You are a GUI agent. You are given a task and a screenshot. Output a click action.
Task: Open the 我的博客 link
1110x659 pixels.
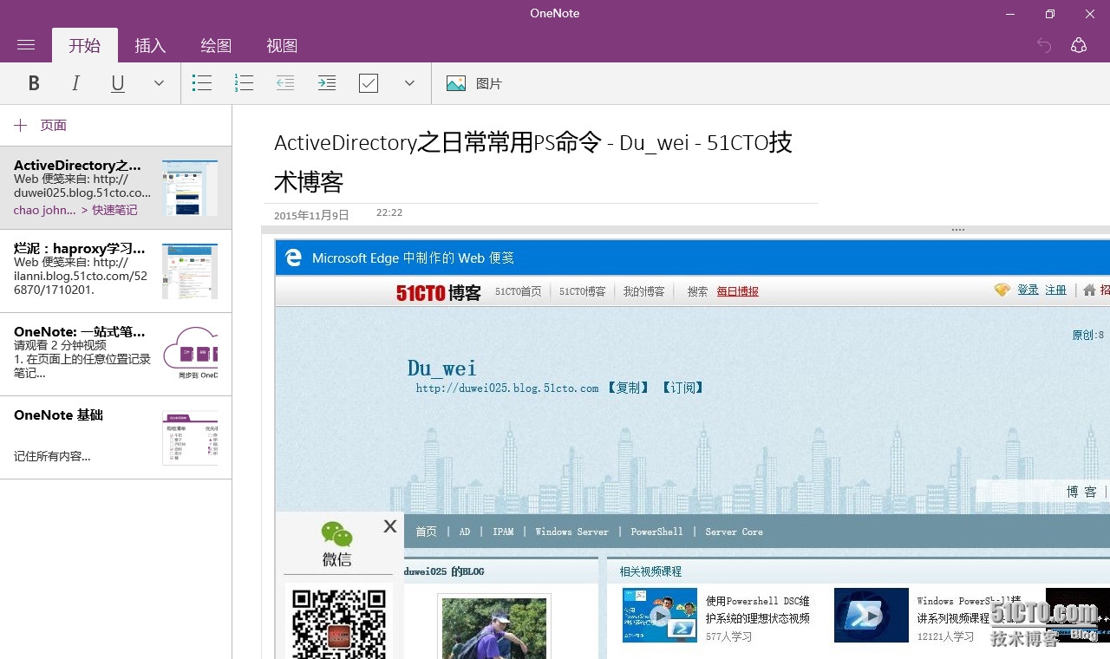point(643,291)
